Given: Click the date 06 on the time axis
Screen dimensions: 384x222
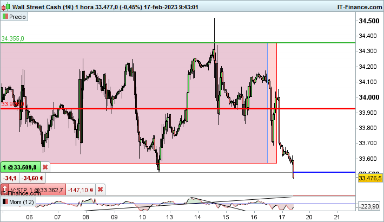Looking at the screenshot, I should click(x=29, y=217).
